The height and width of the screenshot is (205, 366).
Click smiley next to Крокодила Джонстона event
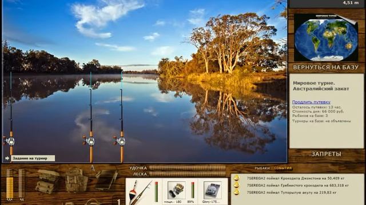pos(236,178)
